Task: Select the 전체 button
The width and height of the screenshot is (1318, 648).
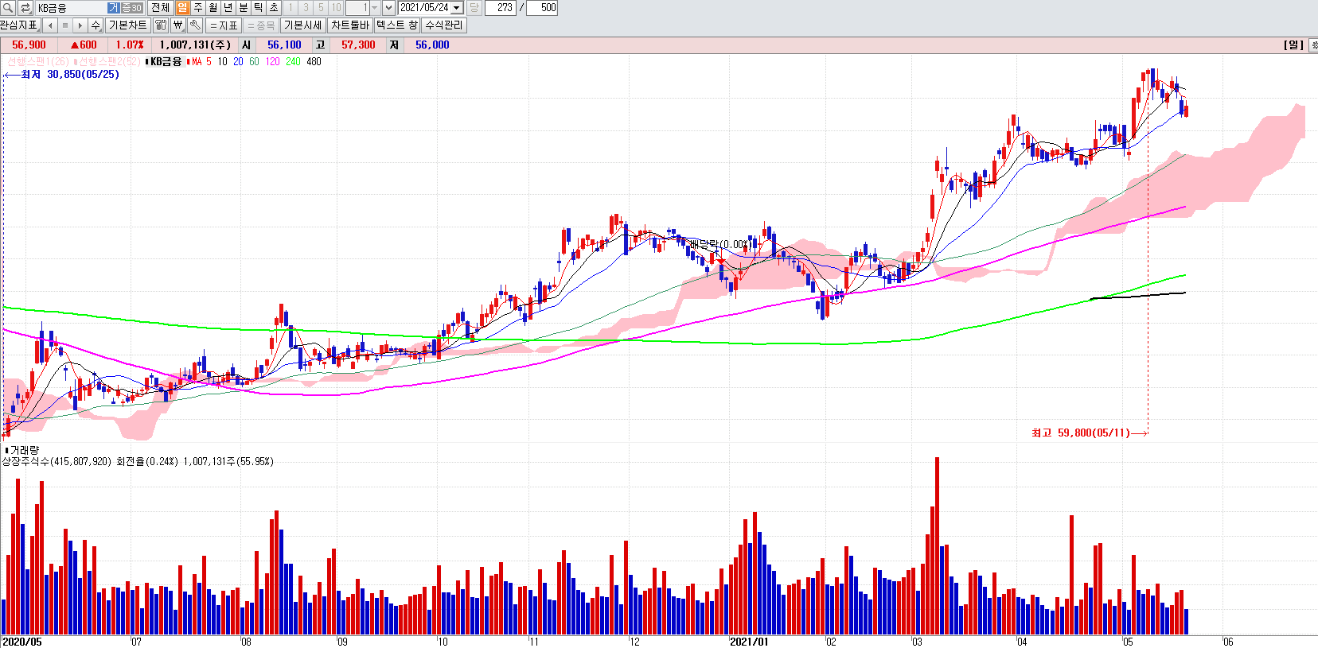Action: click(160, 8)
